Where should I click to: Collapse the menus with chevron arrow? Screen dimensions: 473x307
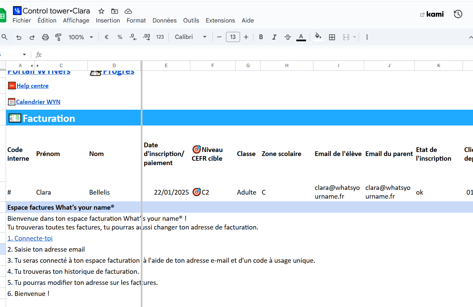(x=470, y=37)
